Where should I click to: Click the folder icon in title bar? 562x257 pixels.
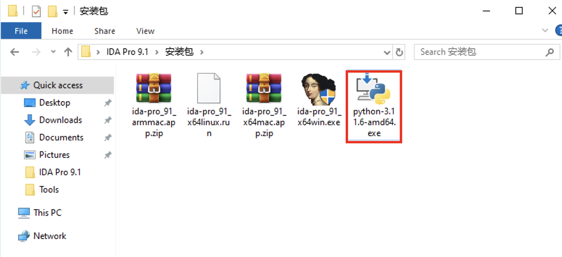(13, 11)
